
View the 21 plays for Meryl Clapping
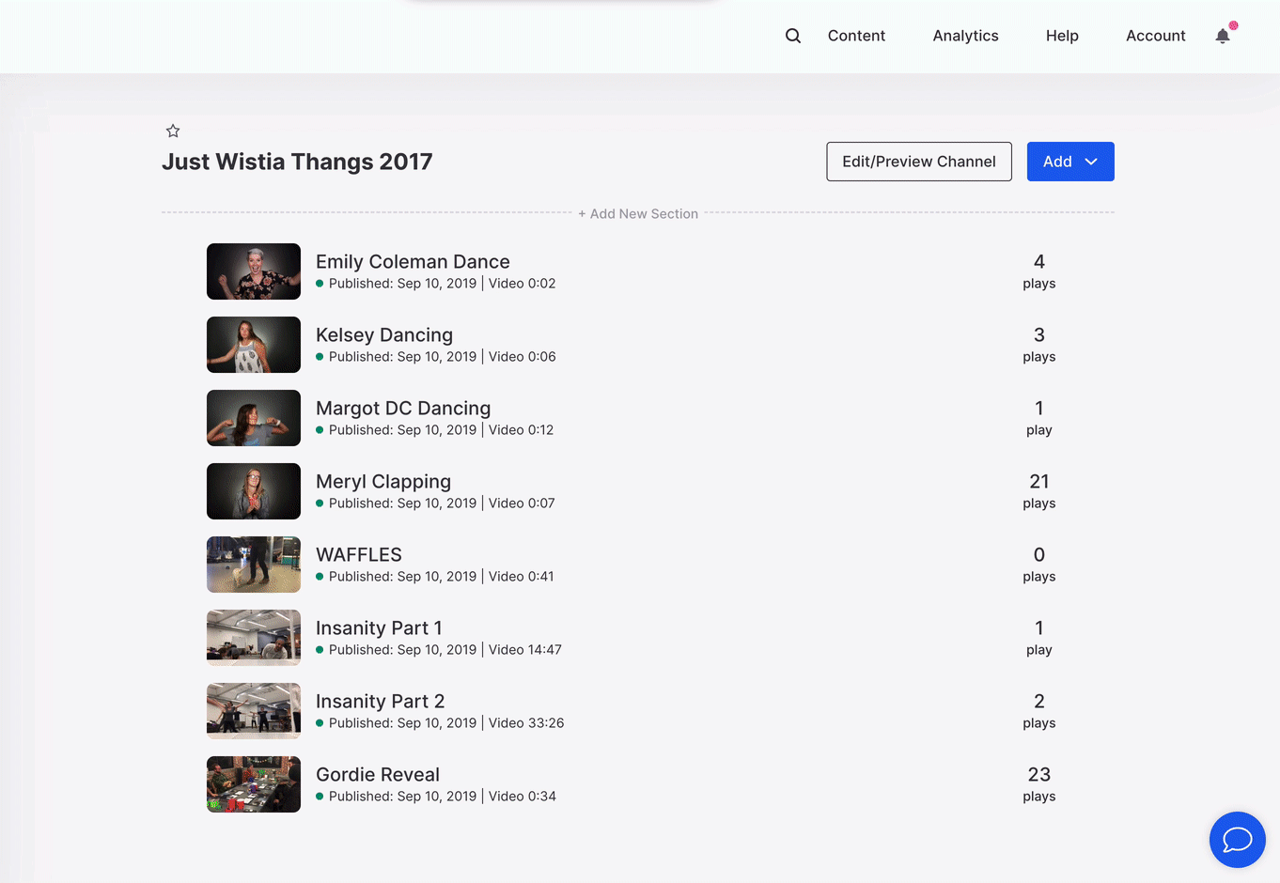pos(1038,490)
